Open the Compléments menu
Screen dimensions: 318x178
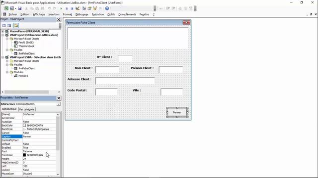(x=127, y=14)
